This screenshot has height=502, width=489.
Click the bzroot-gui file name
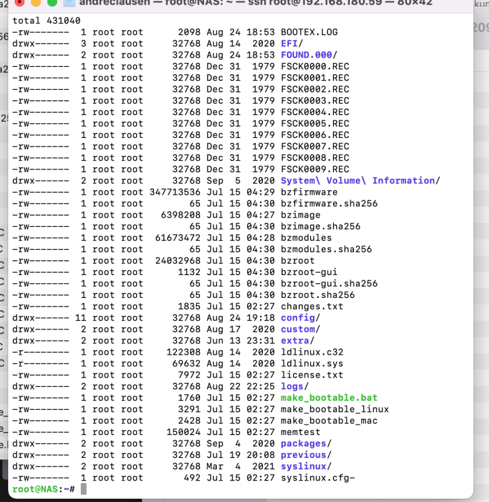click(x=309, y=272)
